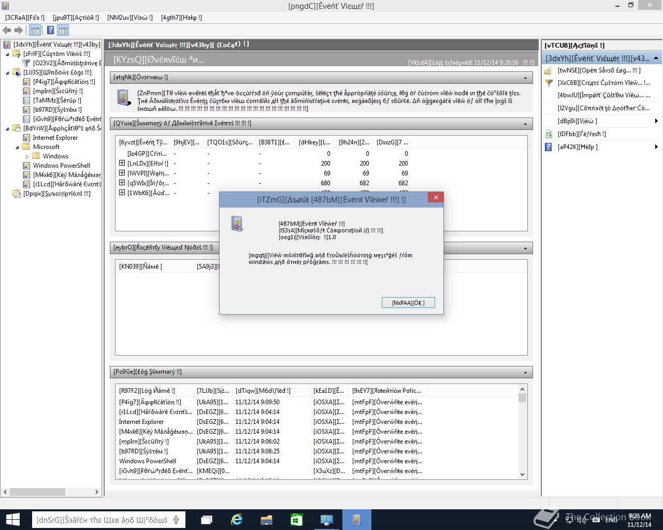This screenshot has width=663, height=530.
Task: Collapse Summary of Administrative Events section
Action: [526, 124]
